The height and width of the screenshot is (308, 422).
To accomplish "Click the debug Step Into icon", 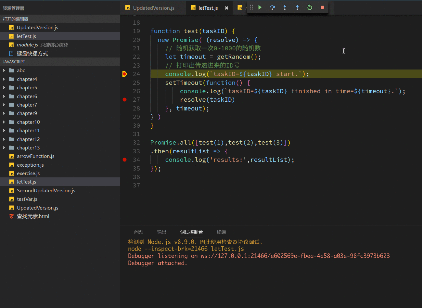I will pyautogui.click(x=285, y=7).
